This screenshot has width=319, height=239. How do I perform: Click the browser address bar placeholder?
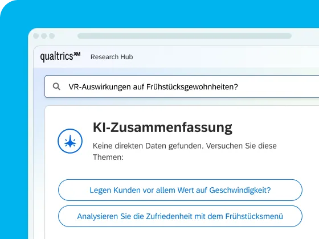click(185, 36)
